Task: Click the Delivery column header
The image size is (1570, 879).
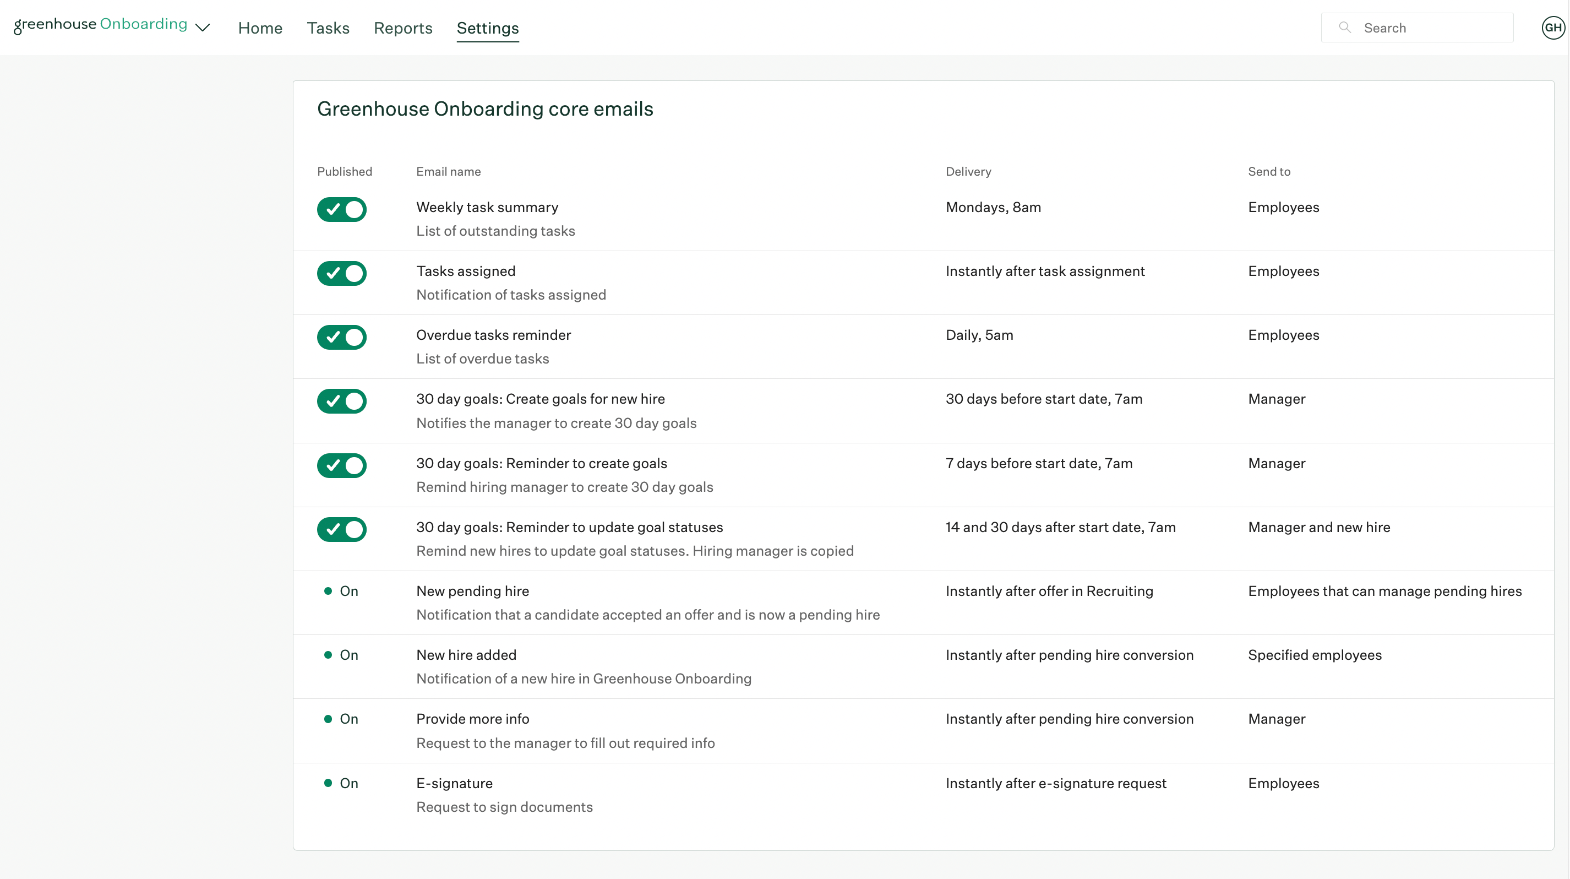Action: 968,172
